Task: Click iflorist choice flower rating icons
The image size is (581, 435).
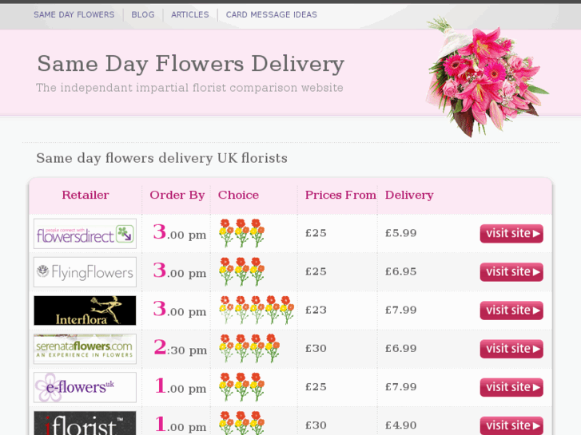Action: (x=242, y=423)
